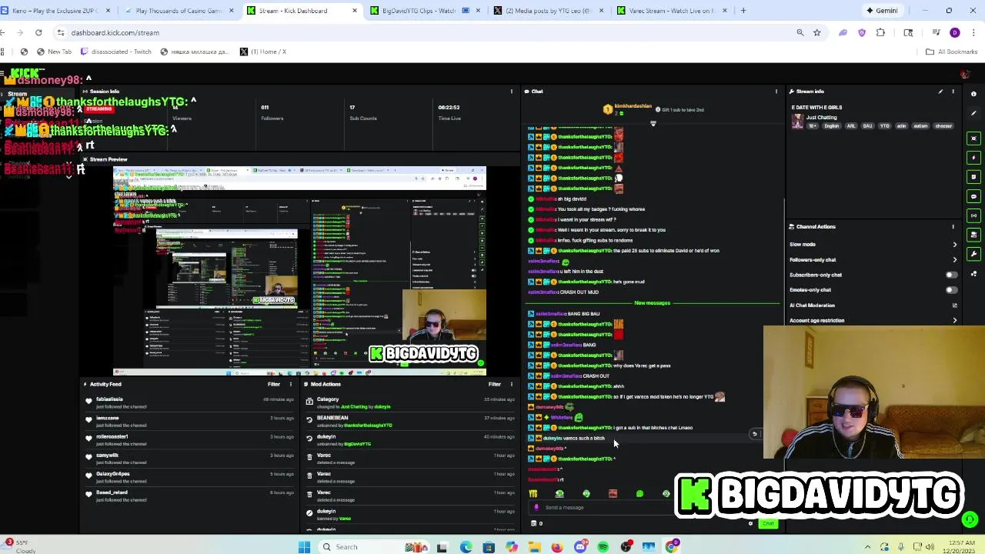Open the Home / X bookmark
Viewport: 985px width, 554px height.
[x=263, y=52]
